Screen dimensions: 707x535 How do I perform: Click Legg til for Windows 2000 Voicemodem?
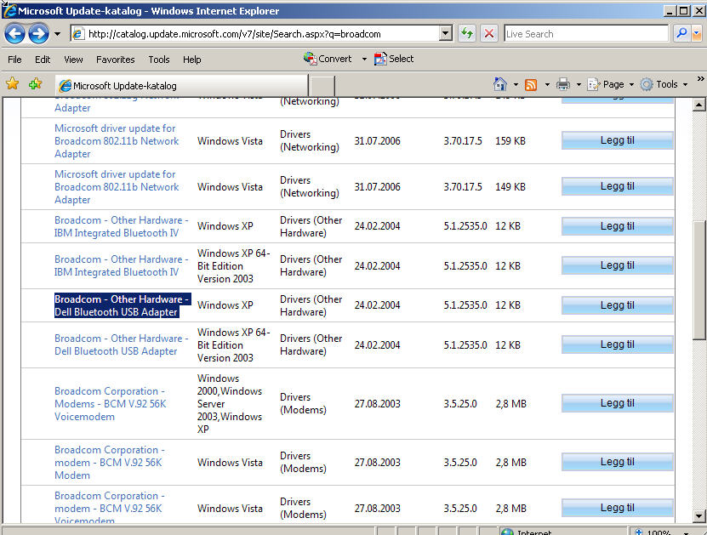tap(618, 403)
